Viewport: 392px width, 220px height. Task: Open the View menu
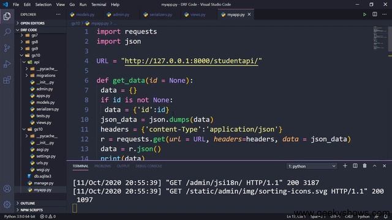pos(60,4)
